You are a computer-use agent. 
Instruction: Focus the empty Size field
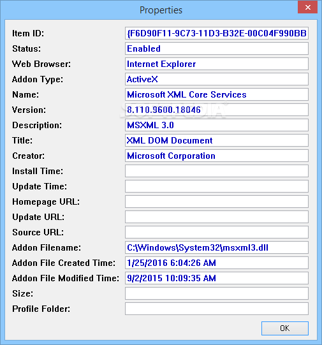(217, 293)
